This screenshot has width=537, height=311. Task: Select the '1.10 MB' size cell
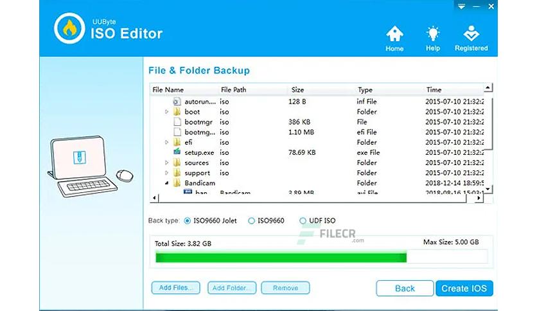coord(301,132)
